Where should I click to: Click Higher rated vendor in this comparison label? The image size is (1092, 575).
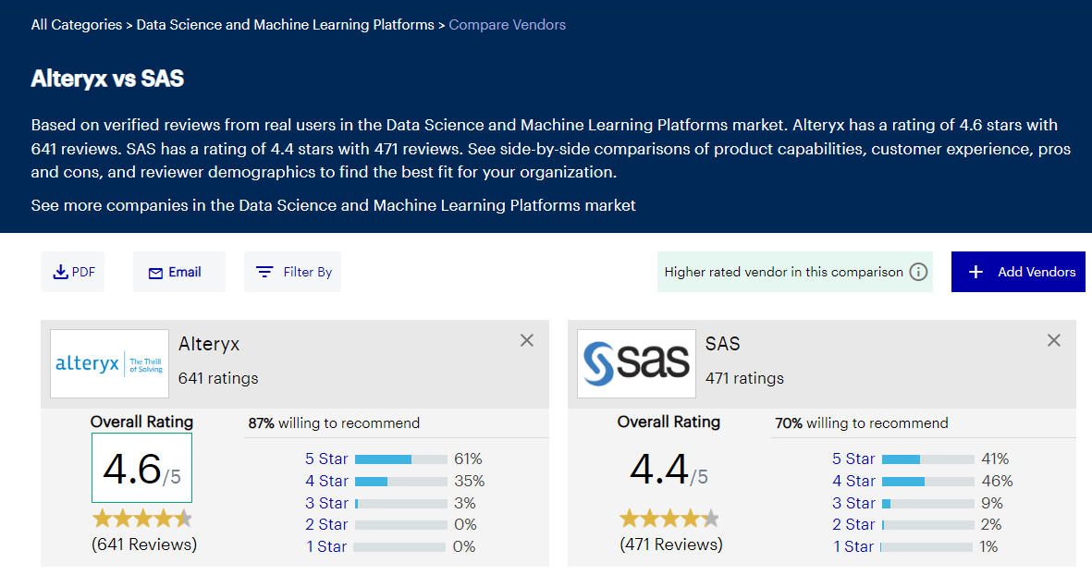tap(783, 272)
